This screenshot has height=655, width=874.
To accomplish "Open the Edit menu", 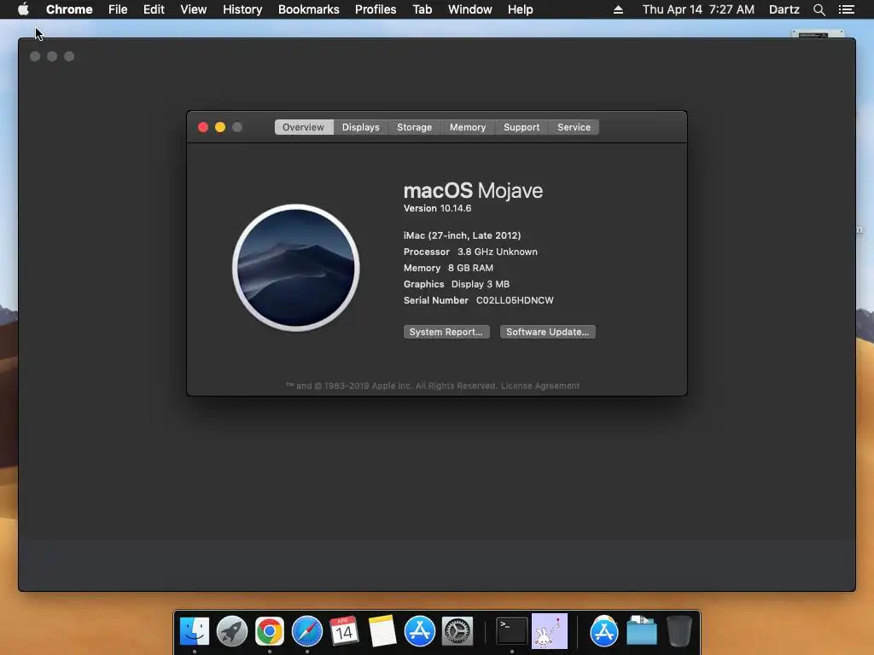I will pos(154,9).
